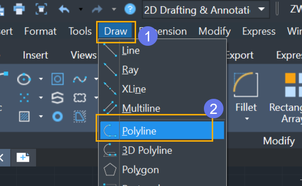Open the Modify menu

pos(215,31)
